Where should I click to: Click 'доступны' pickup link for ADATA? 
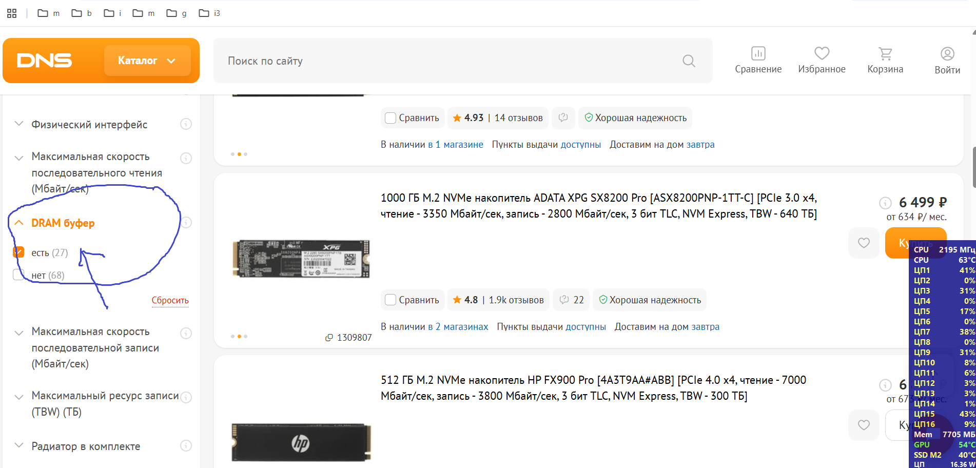point(585,327)
